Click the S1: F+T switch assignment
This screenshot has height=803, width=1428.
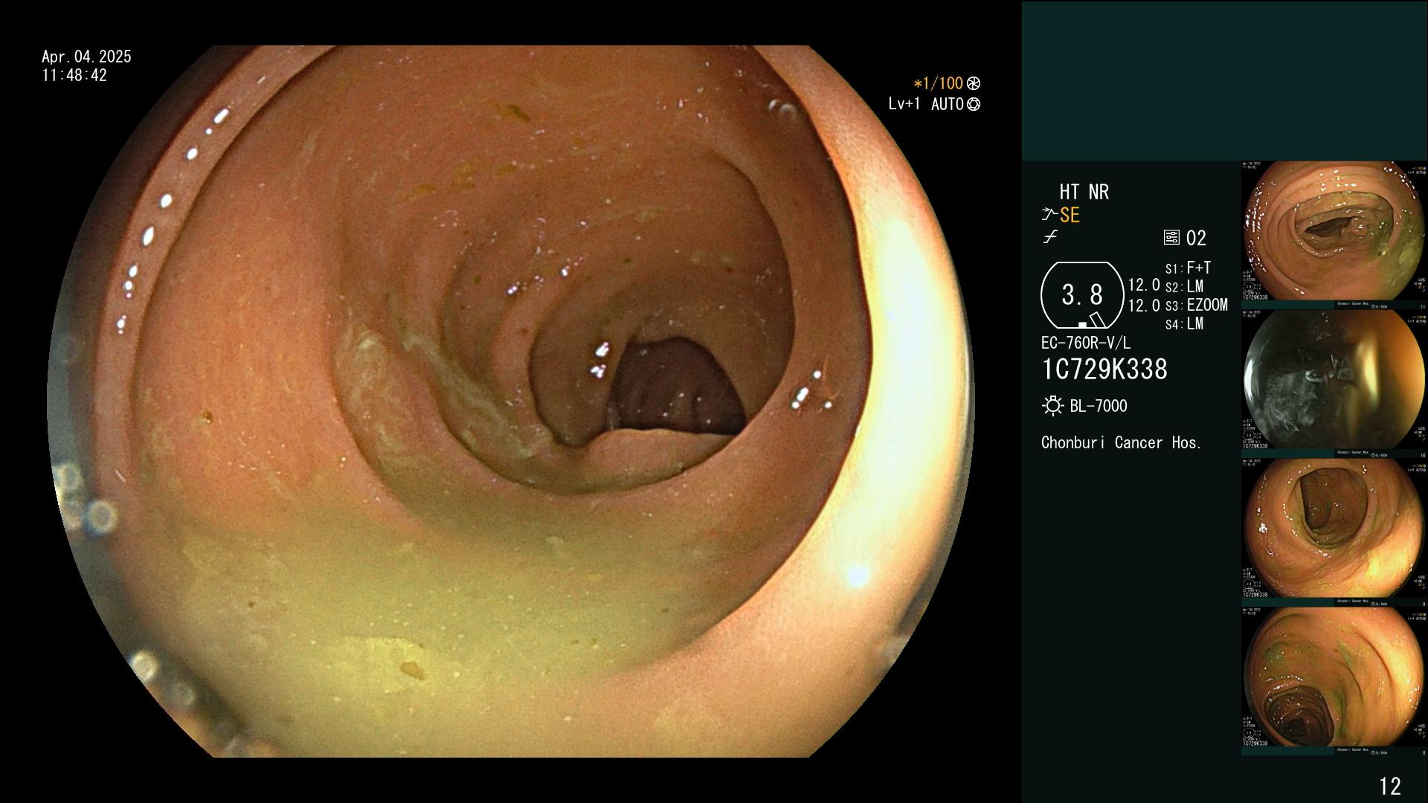1188,268
